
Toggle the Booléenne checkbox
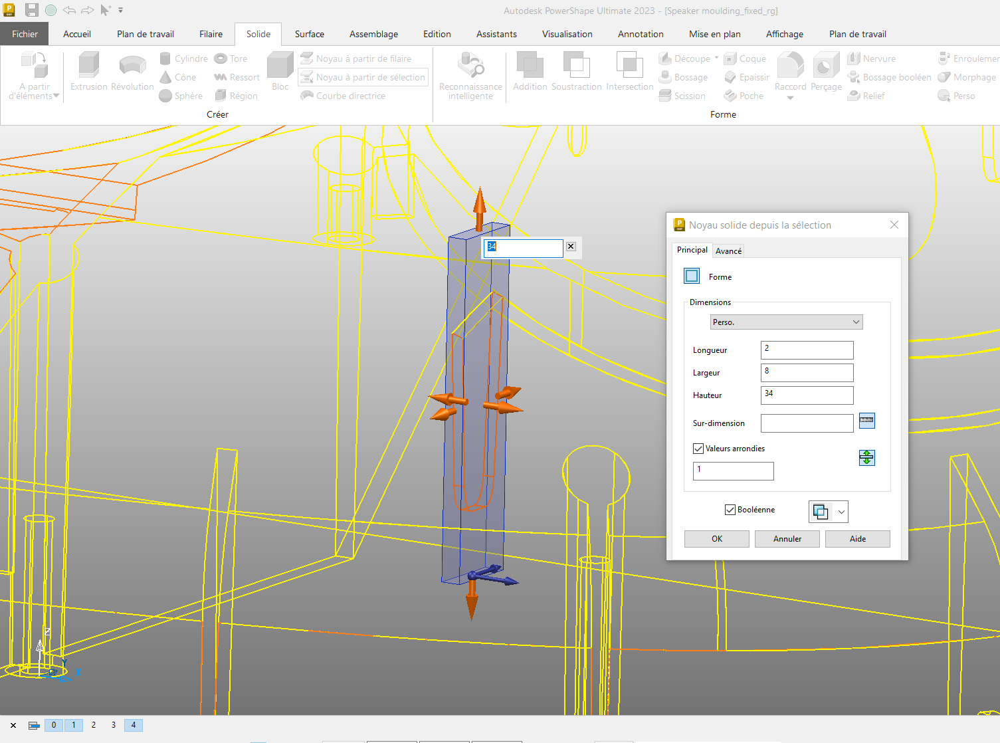point(730,510)
